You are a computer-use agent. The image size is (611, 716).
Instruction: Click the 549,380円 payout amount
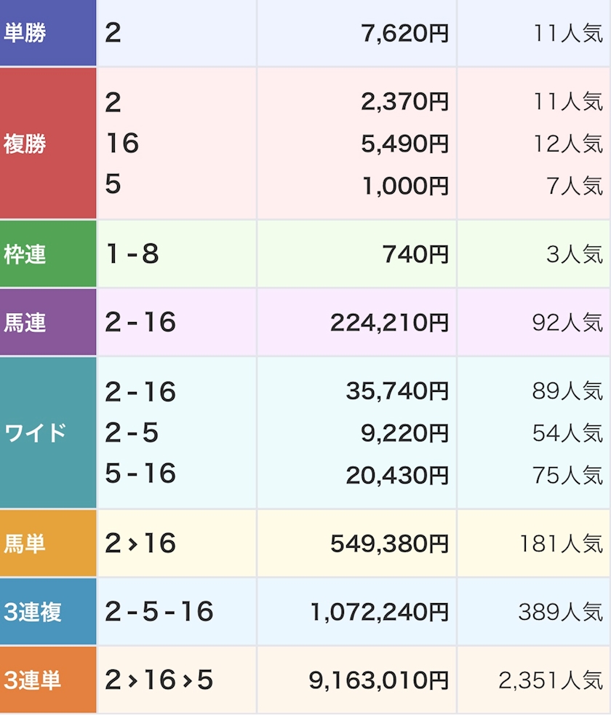coord(390,543)
